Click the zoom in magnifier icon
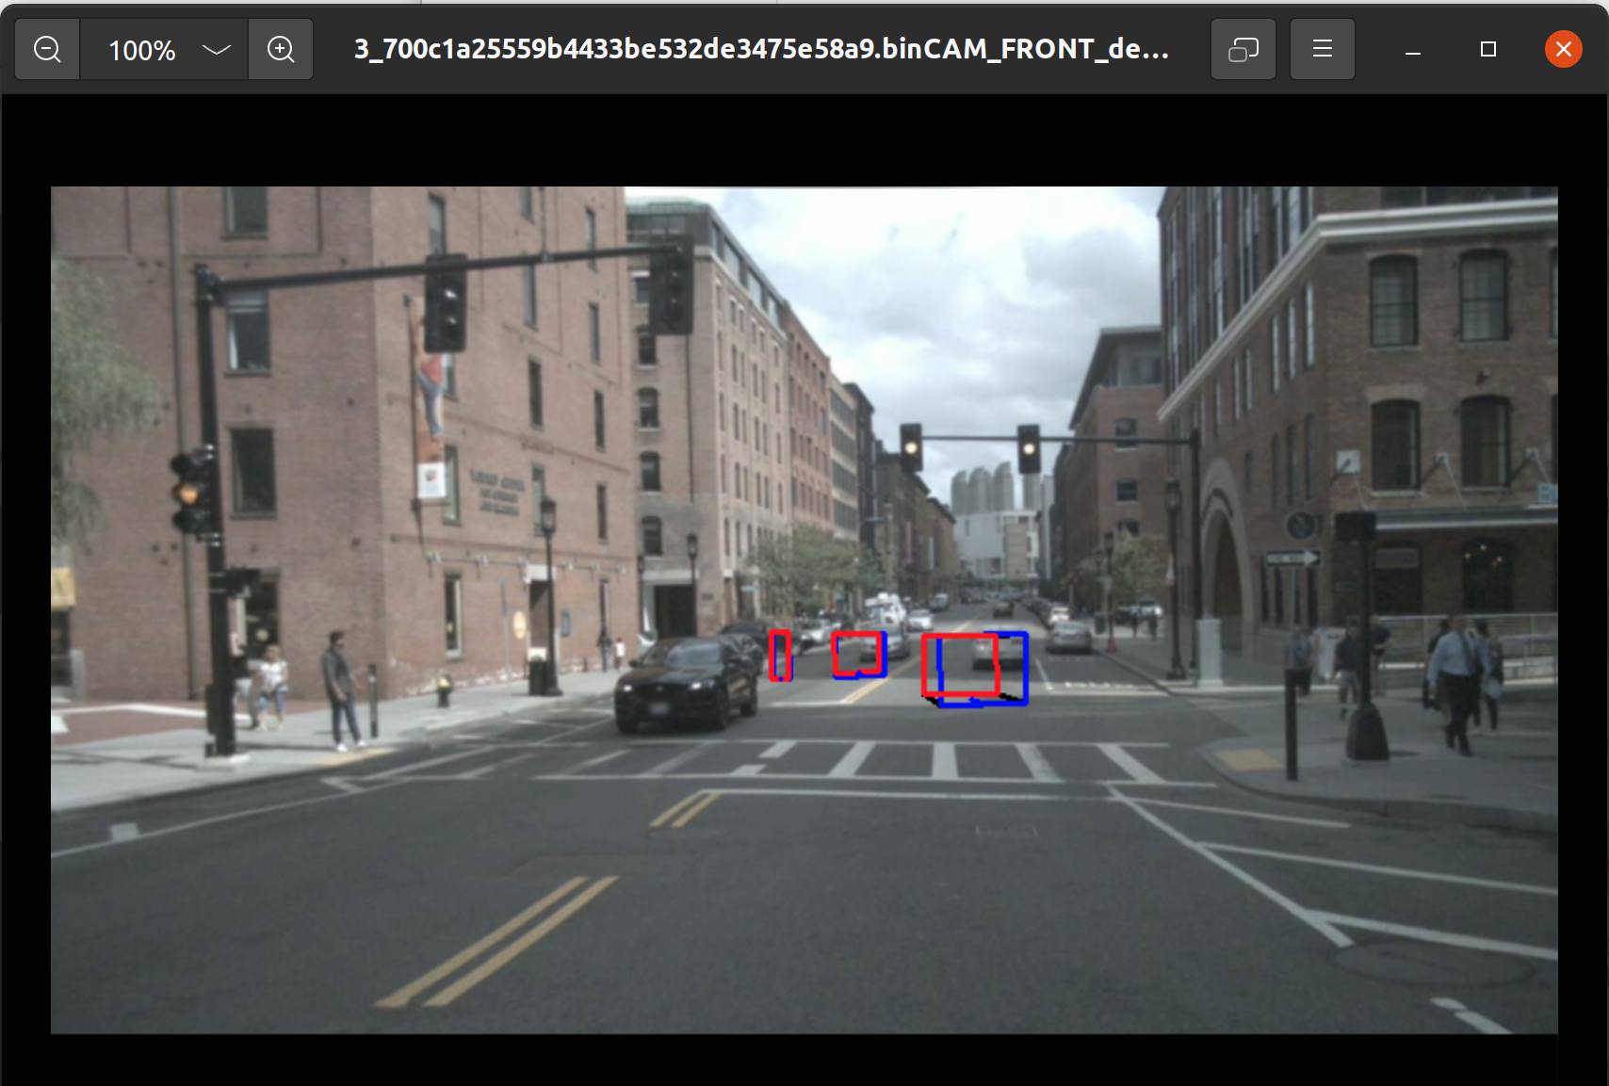This screenshot has width=1609, height=1086. [x=281, y=49]
